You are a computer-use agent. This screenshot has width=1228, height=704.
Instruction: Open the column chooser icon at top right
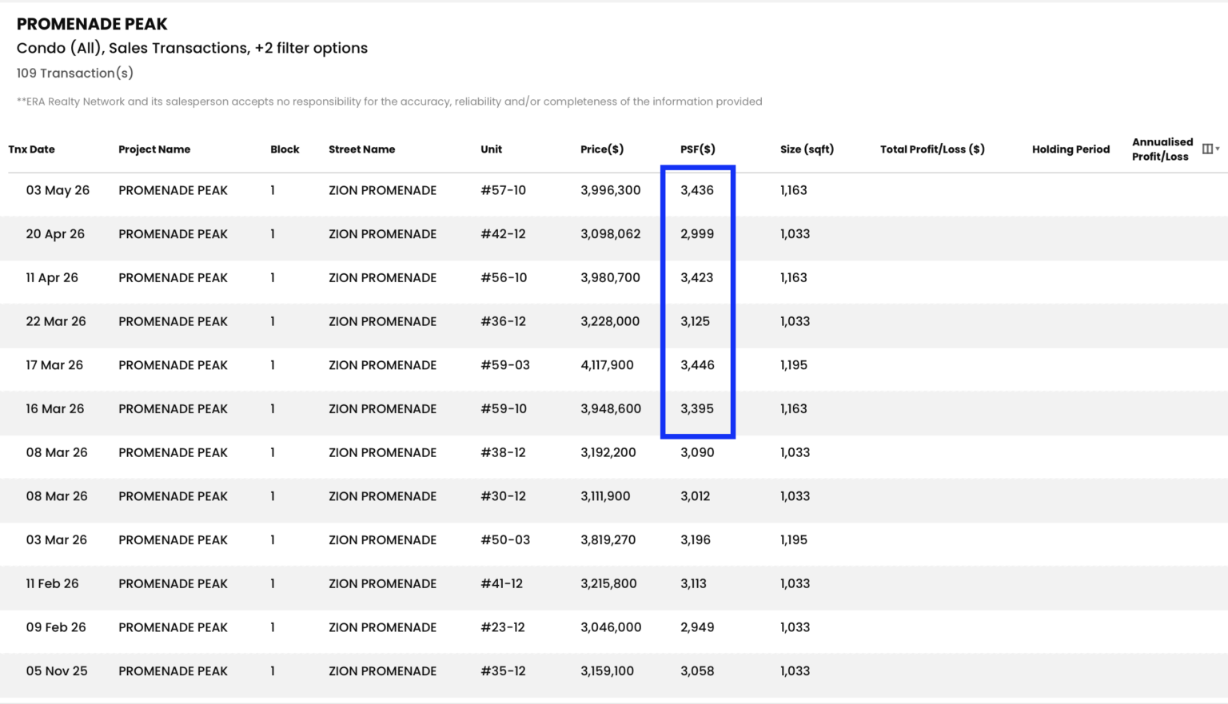pyautogui.click(x=1207, y=149)
